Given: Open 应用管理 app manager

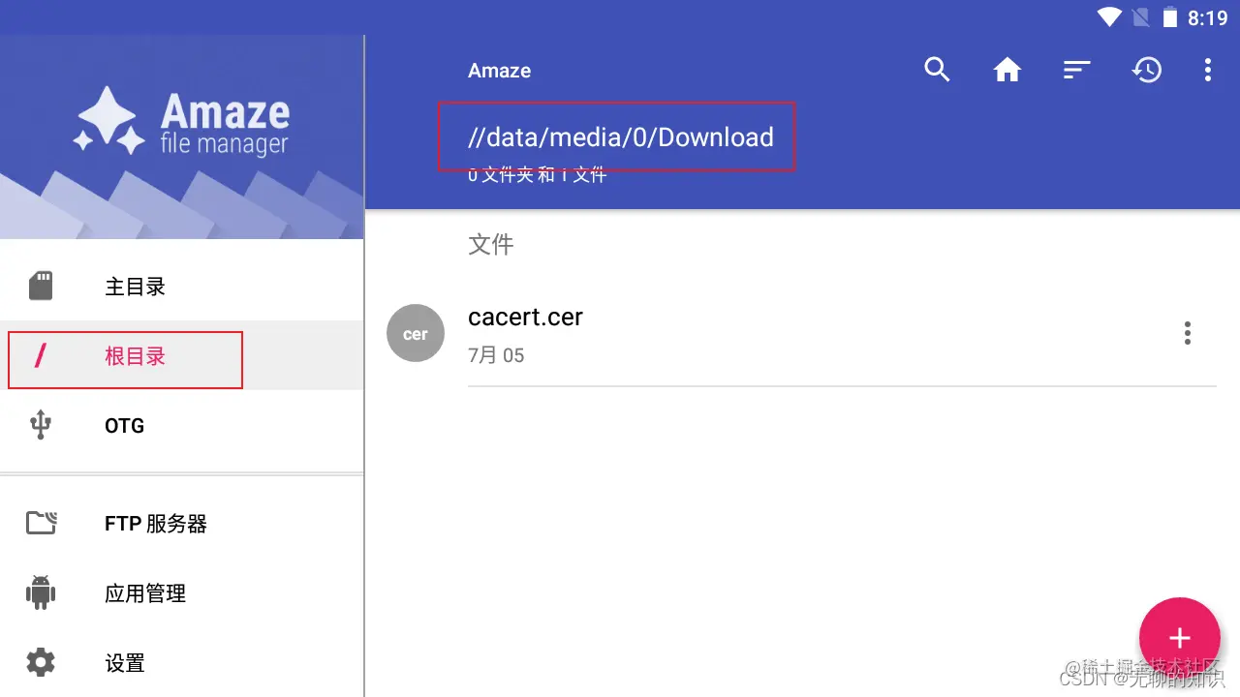Looking at the screenshot, I should click(182, 593).
